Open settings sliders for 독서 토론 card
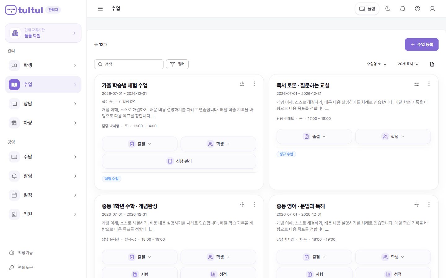Screen dimensions: 446x278 417,84
